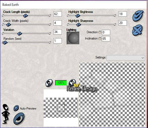Image resolution: width=148 pixels, height=128 pixels.
Task: Click the Crack Width slider handle
Action: click(x=8, y=25)
